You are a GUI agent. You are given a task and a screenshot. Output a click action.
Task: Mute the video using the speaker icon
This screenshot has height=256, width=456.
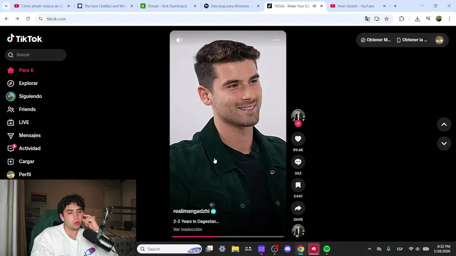179,40
